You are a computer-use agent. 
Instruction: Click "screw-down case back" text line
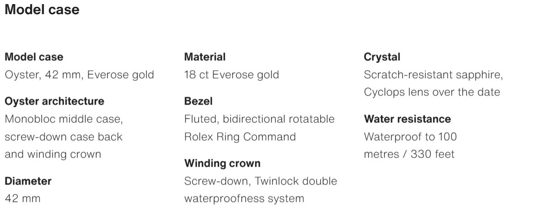click(63, 137)
